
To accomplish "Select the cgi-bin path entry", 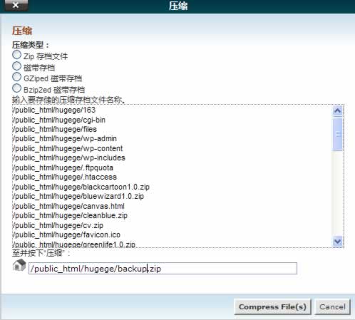I will 59,120.
